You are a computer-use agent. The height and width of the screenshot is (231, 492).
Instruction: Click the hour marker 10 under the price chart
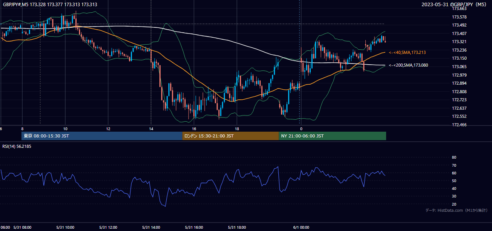coord(65,129)
